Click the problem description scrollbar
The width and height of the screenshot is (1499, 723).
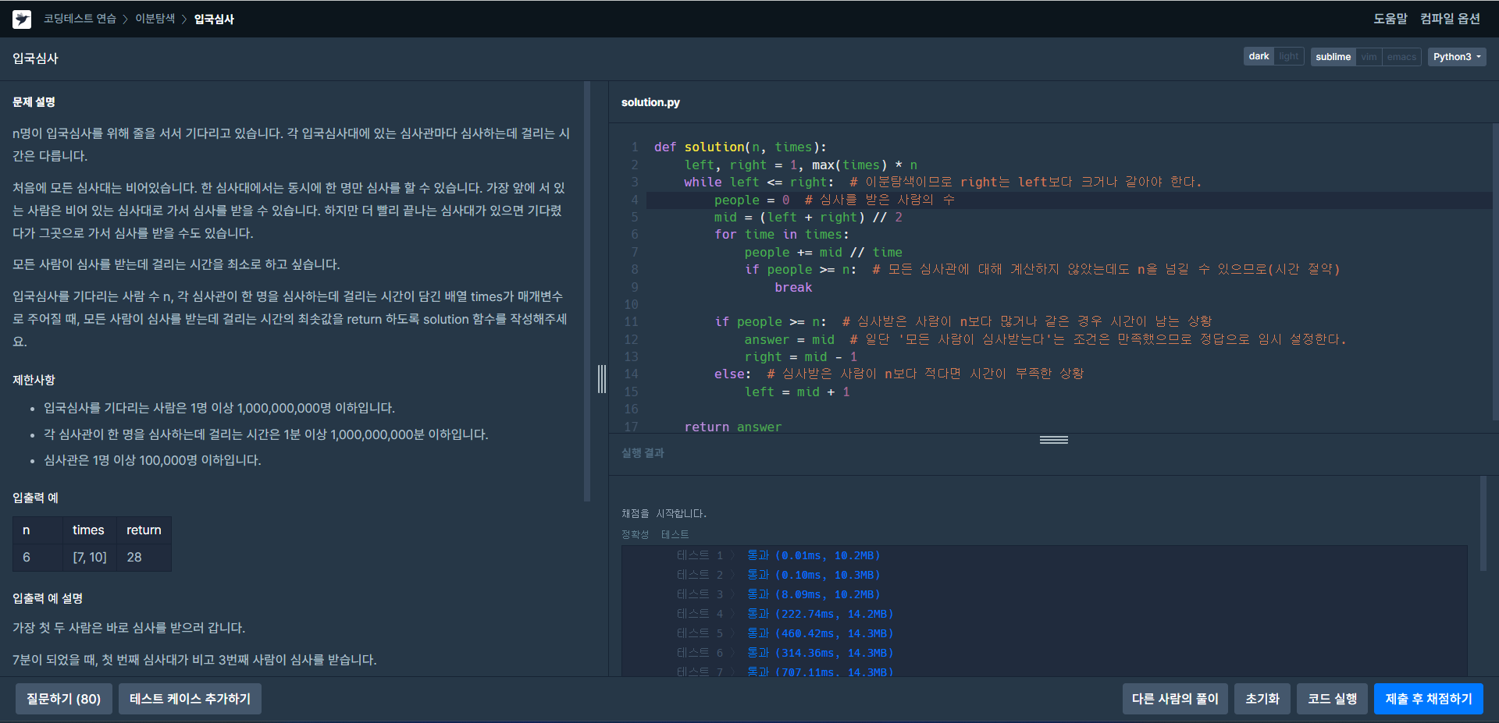point(587,291)
